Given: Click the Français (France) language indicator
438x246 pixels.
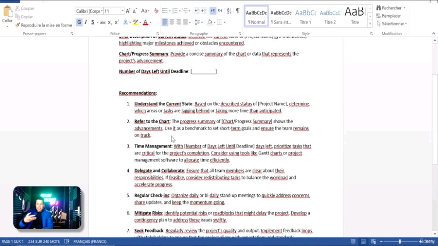Looking at the screenshot, I should click(90, 242).
